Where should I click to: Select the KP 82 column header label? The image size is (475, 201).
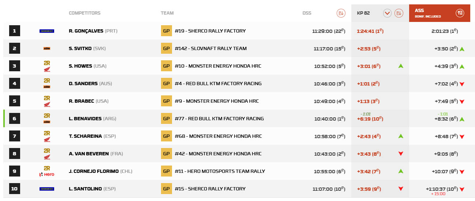coord(363,13)
